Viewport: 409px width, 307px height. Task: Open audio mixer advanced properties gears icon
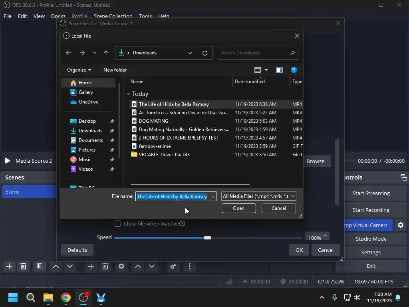[x=173, y=266]
